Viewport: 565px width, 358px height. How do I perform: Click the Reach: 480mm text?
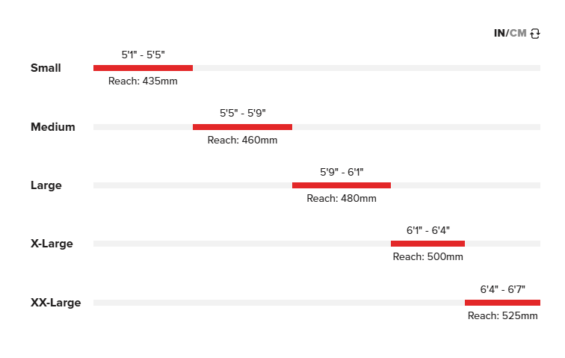(342, 198)
